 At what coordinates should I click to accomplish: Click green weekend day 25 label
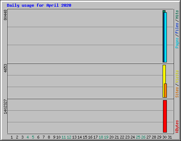(x=138, y=137)
